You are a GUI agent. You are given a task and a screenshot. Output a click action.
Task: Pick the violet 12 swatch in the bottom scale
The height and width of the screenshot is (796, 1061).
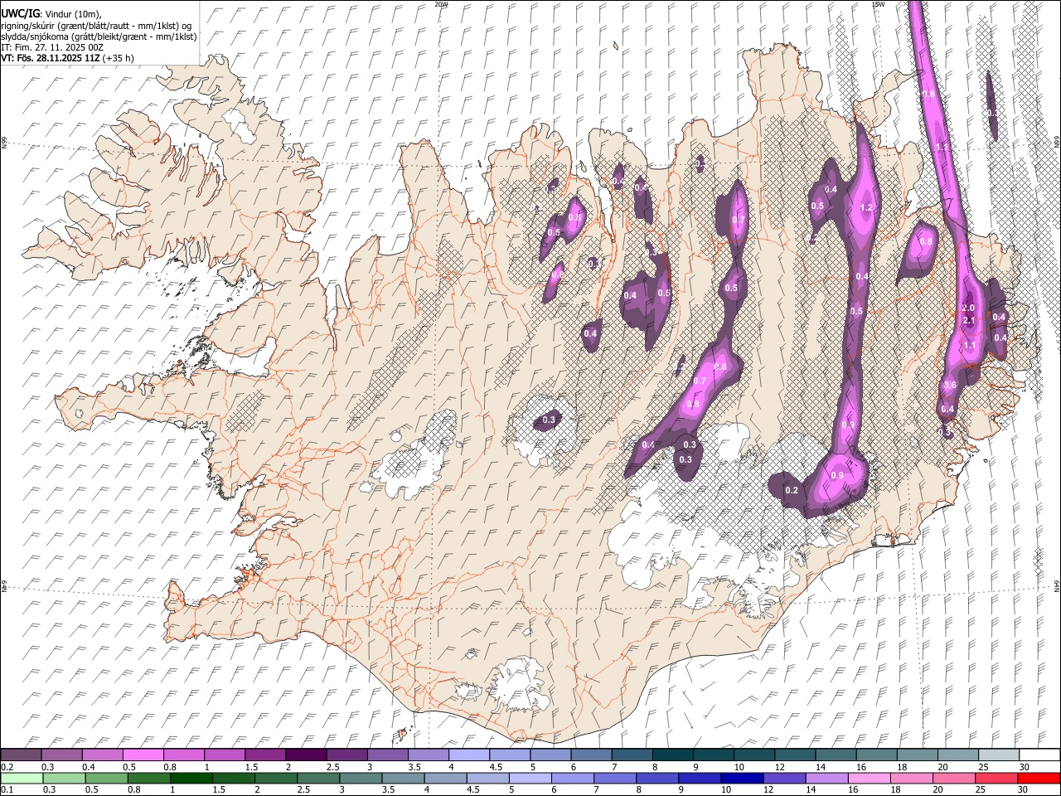[x=784, y=779]
